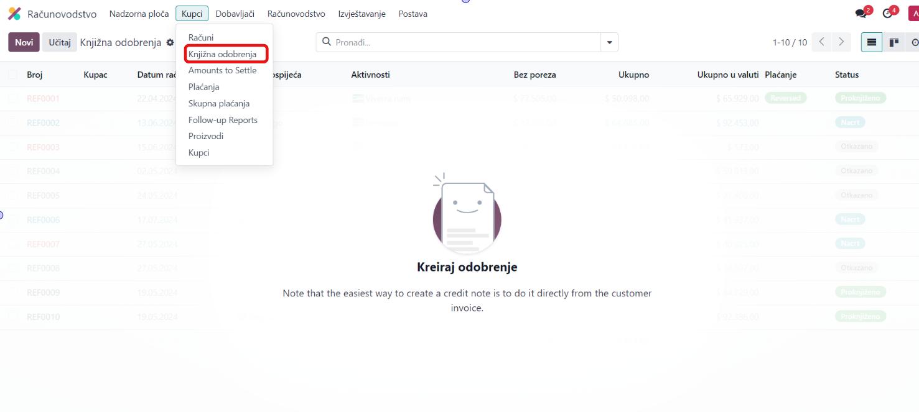The width and height of the screenshot is (919, 412).
Task: Open the Izvještavanje menu
Action: 362,14
